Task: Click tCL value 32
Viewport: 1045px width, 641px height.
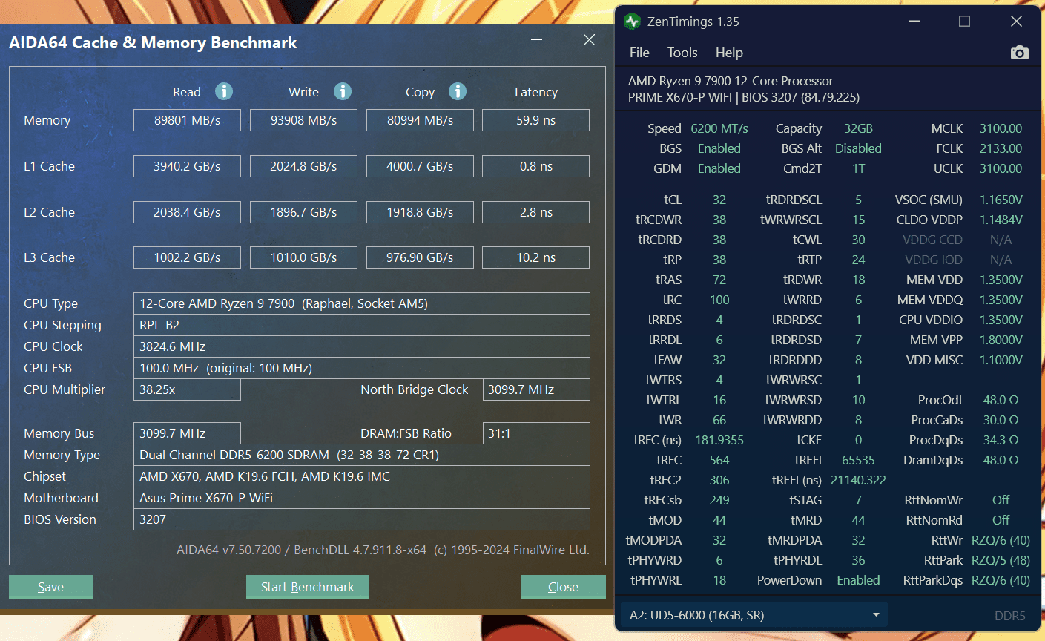Action: [x=719, y=200]
